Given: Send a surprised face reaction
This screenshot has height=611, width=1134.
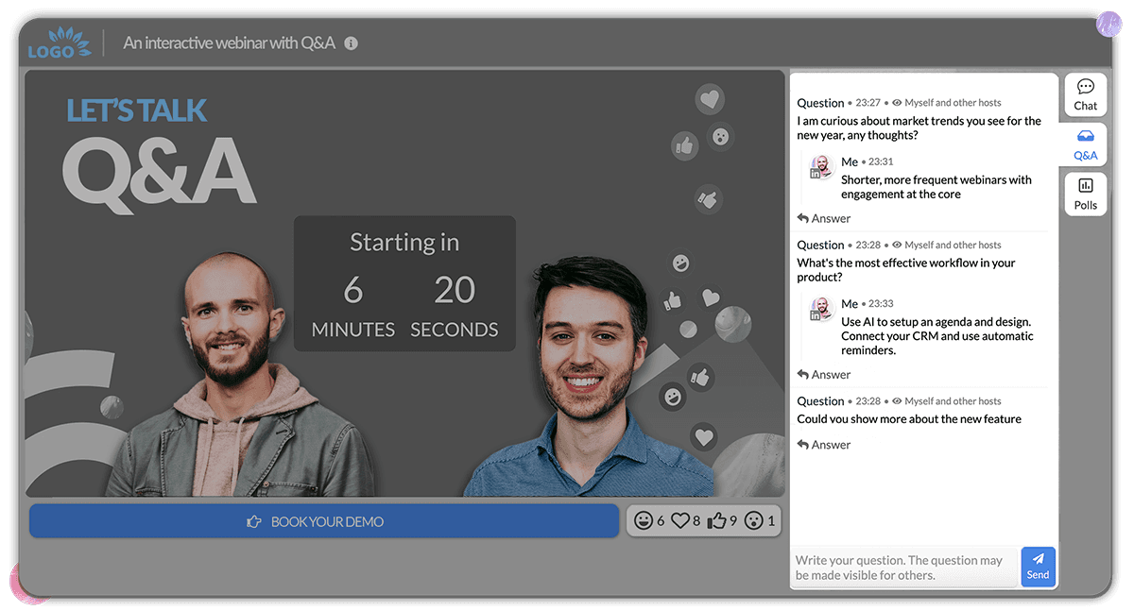Looking at the screenshot, I should [x=754, y=520].
